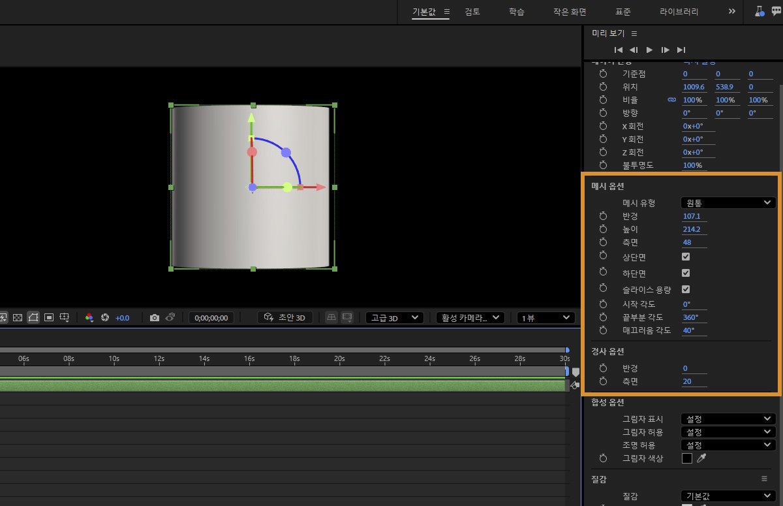Open the beta flask icon in top bar
Viewport: 783px width, 506px height.
[x=760, y=11]
